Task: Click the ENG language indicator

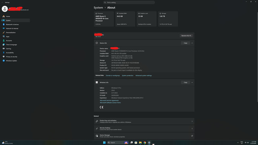Action: tap(242, 143)
